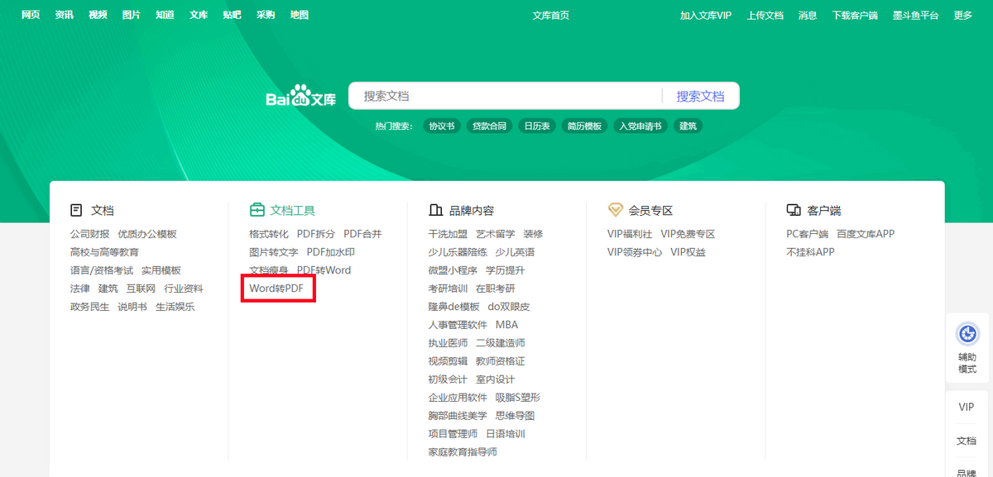Click 加入文库VIP at the top
Image resolution: width=993 pixels, height=477 pixels.
tap(705, 14)
